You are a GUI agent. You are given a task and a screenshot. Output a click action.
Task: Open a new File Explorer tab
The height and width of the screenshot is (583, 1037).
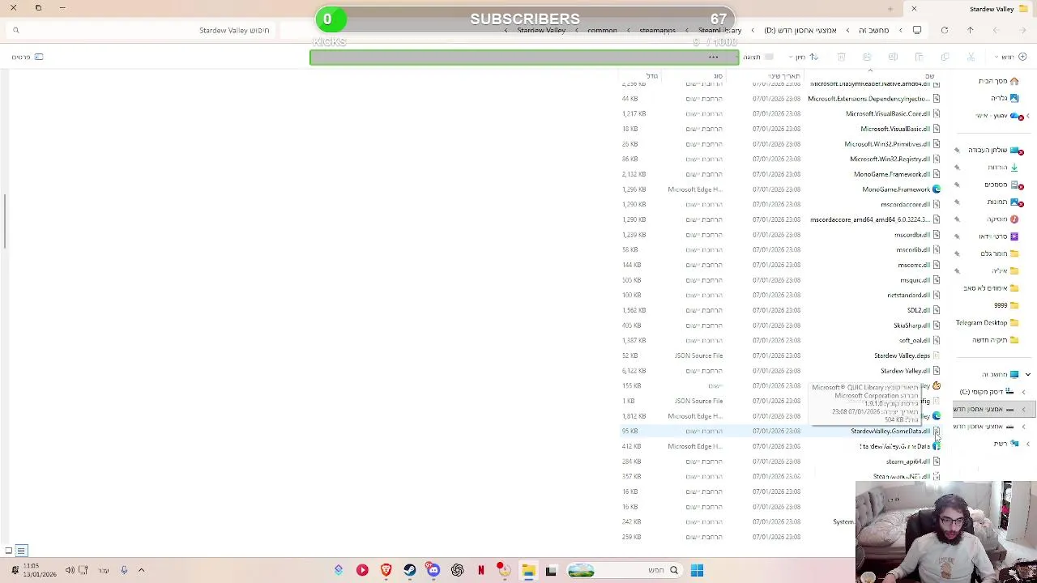pyautogui.click(x=890, y=9)
